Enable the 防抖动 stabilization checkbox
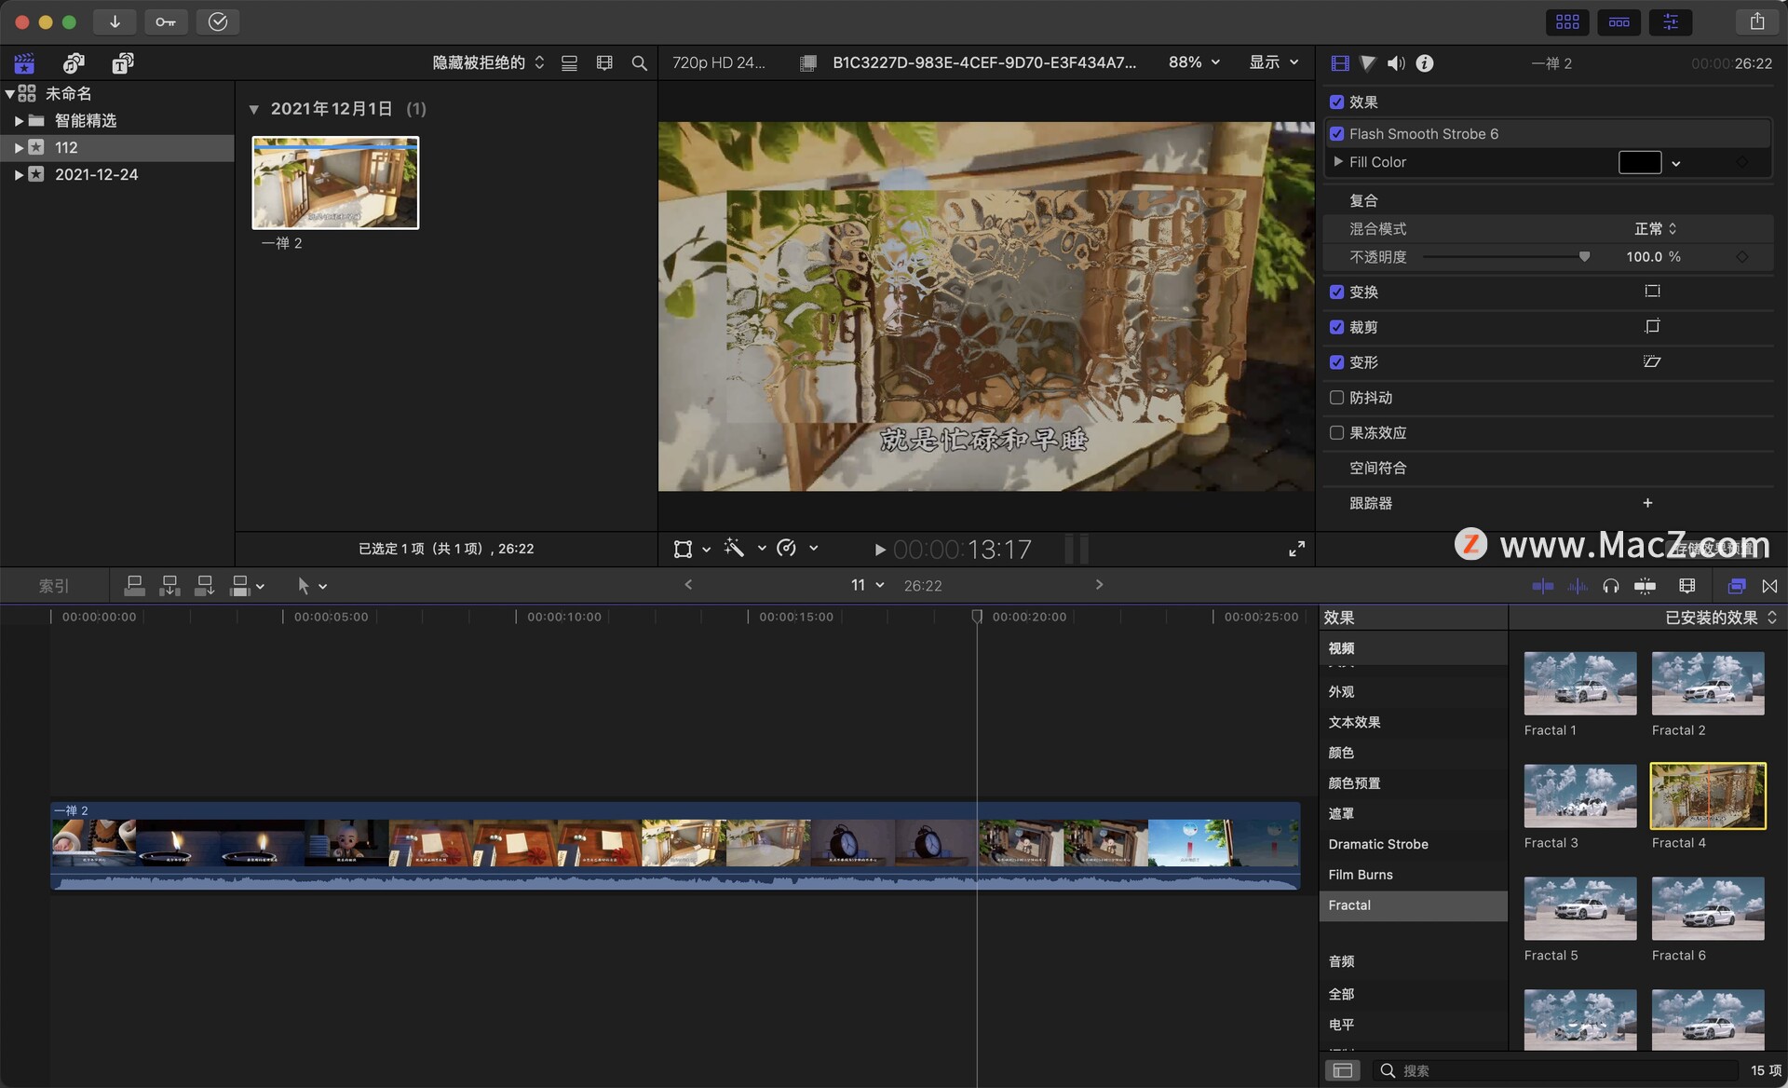This screenshot has width=1788, height=1088. pos(1337,398)
